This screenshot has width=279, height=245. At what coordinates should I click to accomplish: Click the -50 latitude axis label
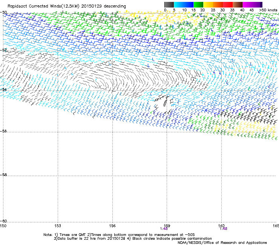tap(3, 12)
